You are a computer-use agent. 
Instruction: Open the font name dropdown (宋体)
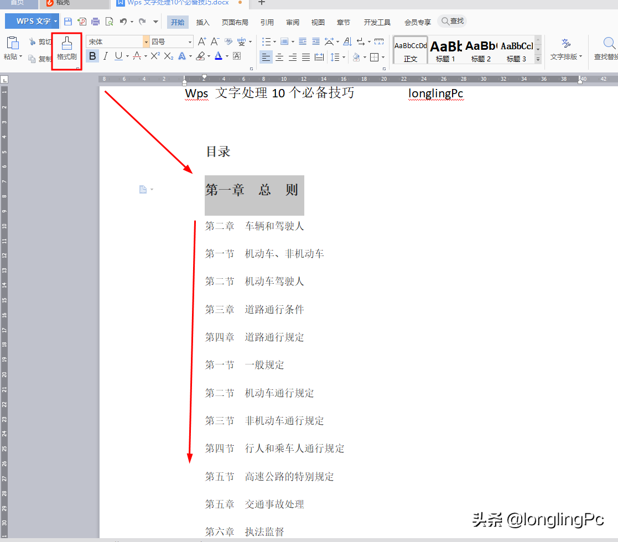[146, 41]
